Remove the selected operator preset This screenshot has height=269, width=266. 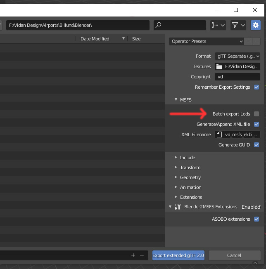pos(256,41)
